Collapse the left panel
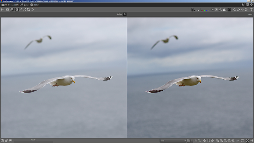Screen dimensions: 254x143 point(2,10)
